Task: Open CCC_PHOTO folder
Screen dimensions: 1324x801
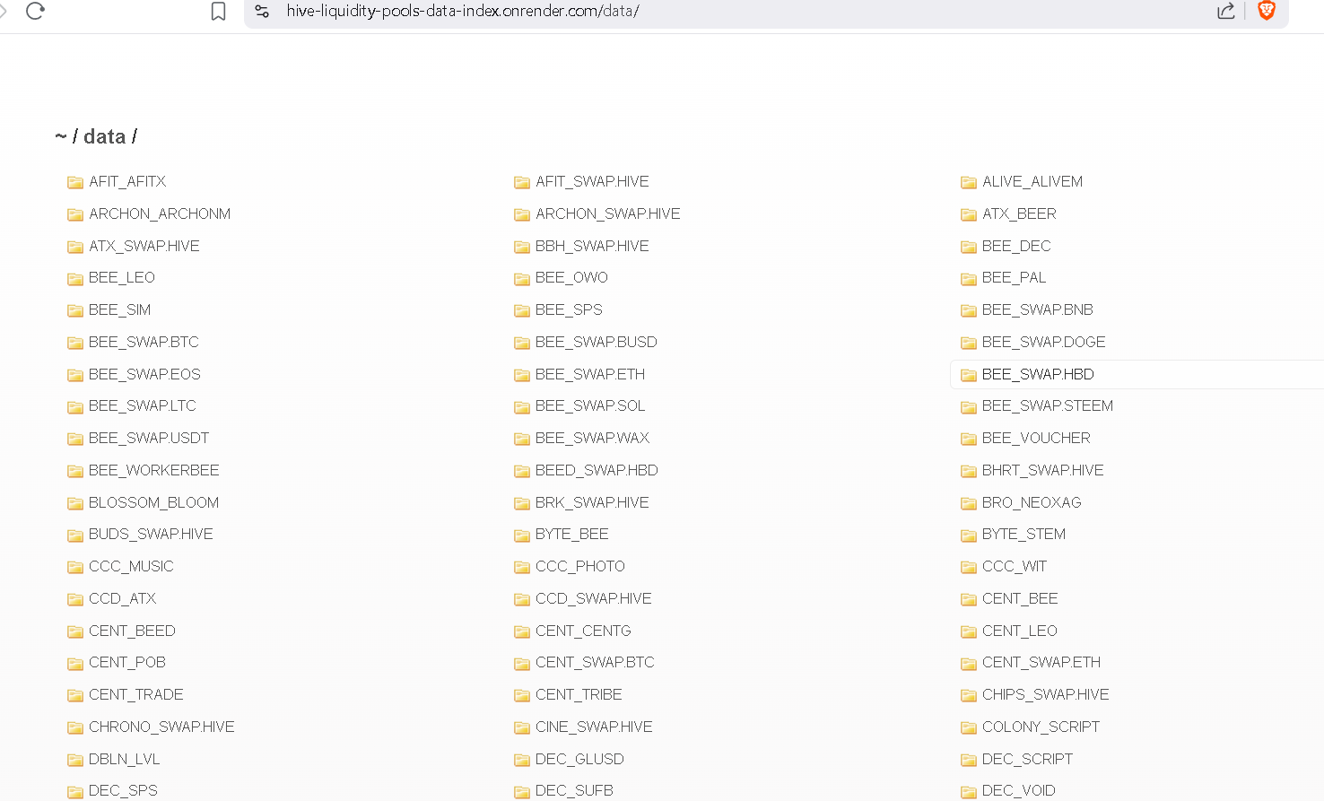Action: [x=579, y=566]
